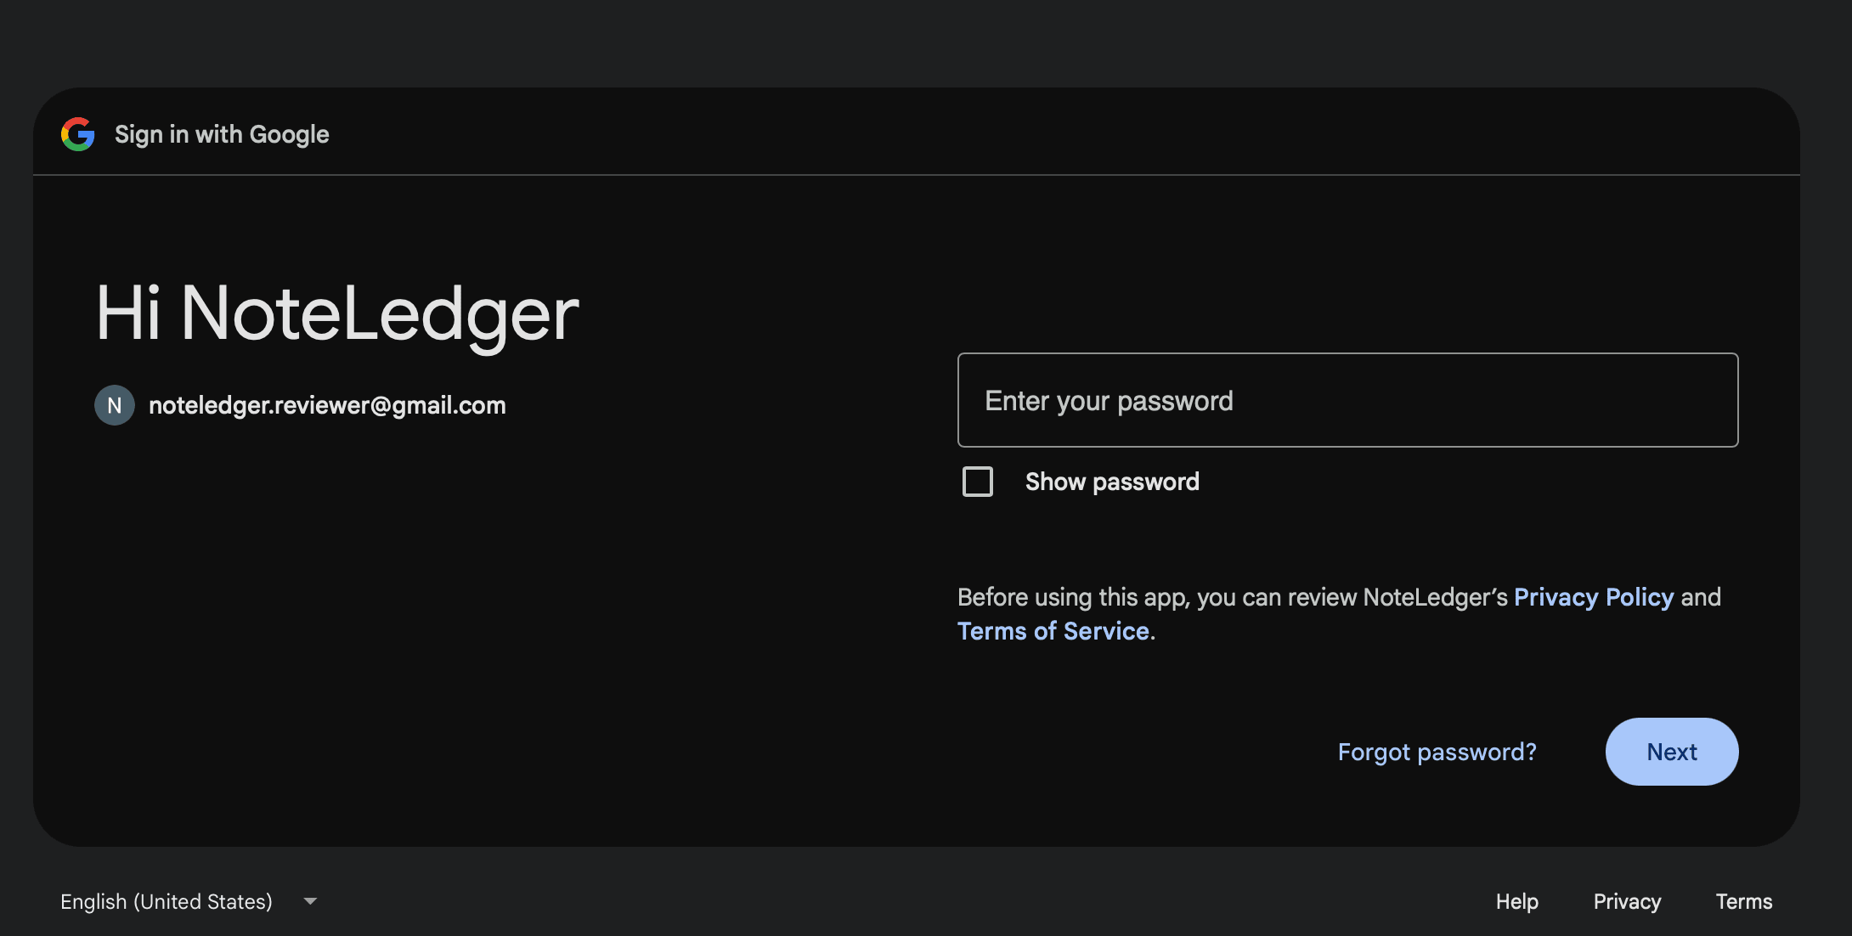This screenshot has height=936, width=1852.
Task: Open the Privacy footer link
Action: pyautogui.click(x=1627, y=901)
